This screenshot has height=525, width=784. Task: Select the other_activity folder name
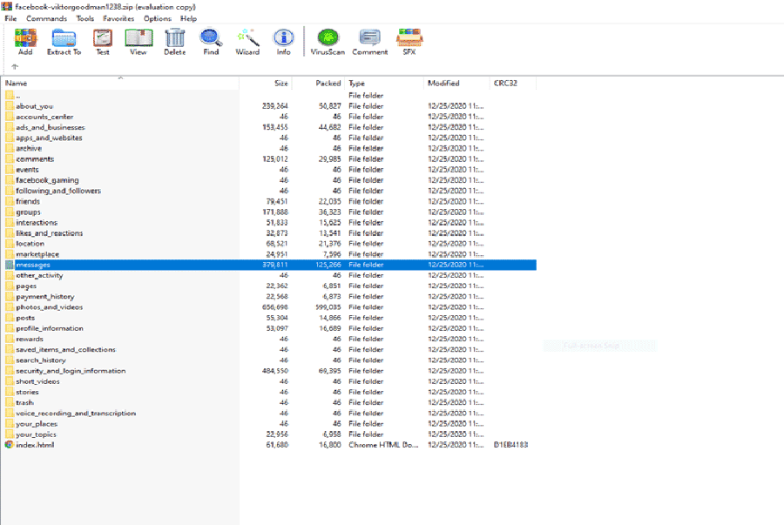[x=39, y=275]
